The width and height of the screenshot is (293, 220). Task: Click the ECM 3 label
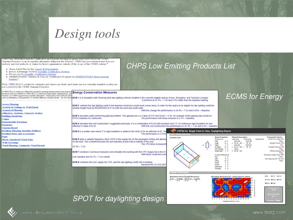76,116
